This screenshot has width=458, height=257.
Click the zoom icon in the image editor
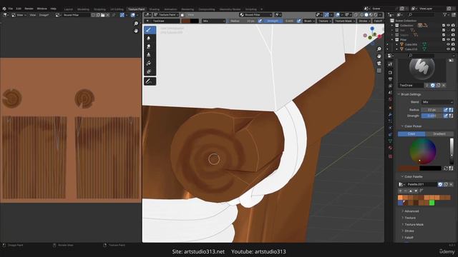pyautogui.click(x=136, y=24)
